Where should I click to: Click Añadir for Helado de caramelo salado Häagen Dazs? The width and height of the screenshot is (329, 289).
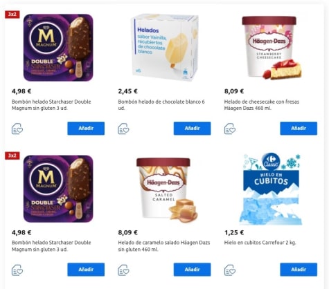click(x=192, y=270)
